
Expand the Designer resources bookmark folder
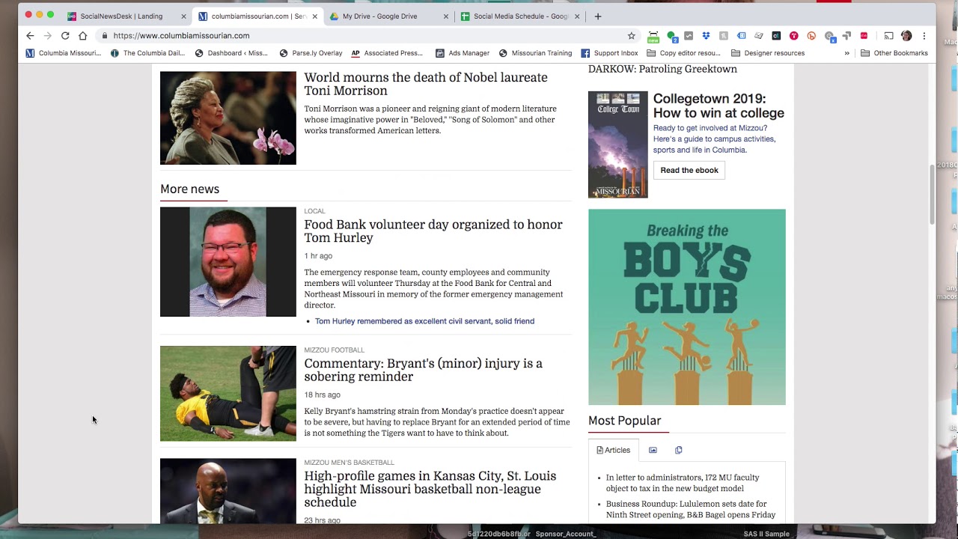point(768,53)
